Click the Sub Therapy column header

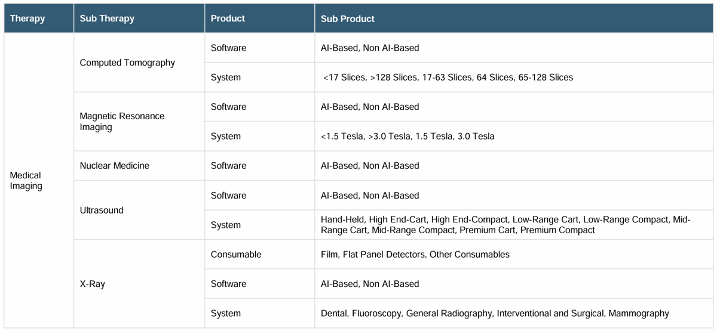click(x=139, y=18)
